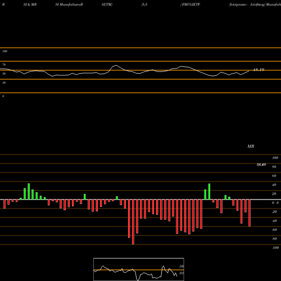This screenshot has height=281, width=281.
Task: Click the last red bar in MR histogram
Action: 250,213
